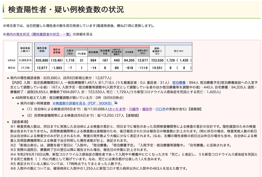Follow the さいたま市 link
262x177 pixels.
point(117,109)
